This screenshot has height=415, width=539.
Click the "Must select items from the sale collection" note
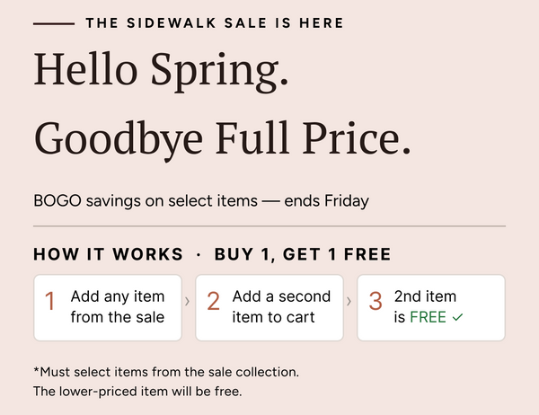pos(165,371)
